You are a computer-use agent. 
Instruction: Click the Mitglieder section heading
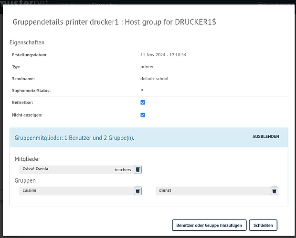(28, 159)
